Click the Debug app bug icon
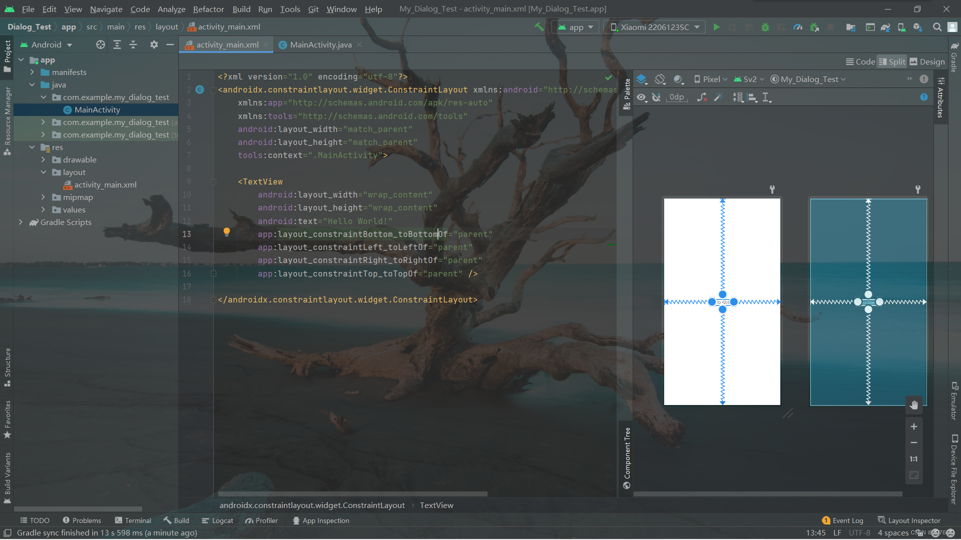961x540 pixels. tap(765, 27)
